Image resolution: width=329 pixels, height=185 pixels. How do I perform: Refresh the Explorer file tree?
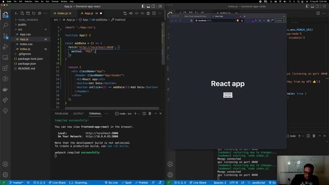coord(34,13)
